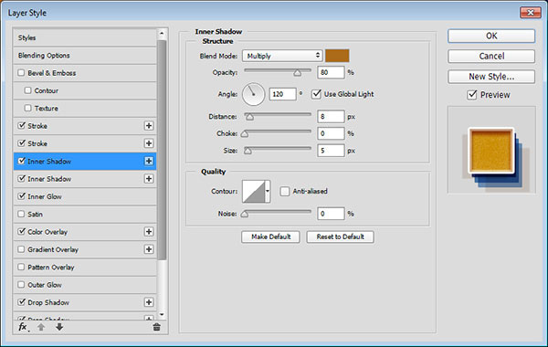Click the Noise value field
Image resolution: width=548 pixels, height=347 pixels.
coord(331,214)
